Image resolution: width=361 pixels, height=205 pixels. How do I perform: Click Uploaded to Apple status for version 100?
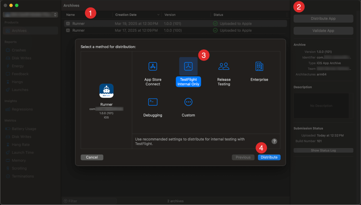pyautogui.click(x=236, y=30)
